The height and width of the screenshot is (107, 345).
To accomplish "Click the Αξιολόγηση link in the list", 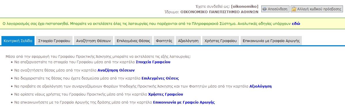I will point(260,86).
